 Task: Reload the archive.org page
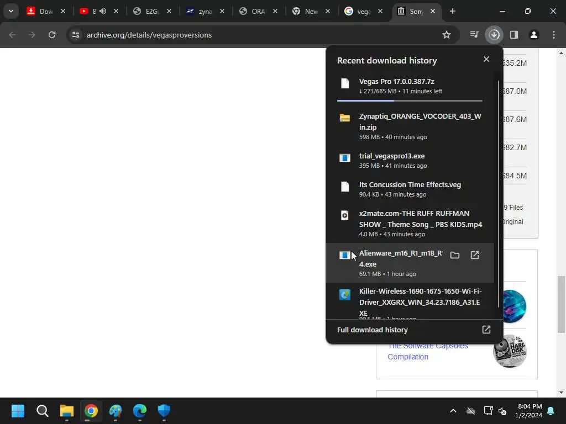point(52,35)
